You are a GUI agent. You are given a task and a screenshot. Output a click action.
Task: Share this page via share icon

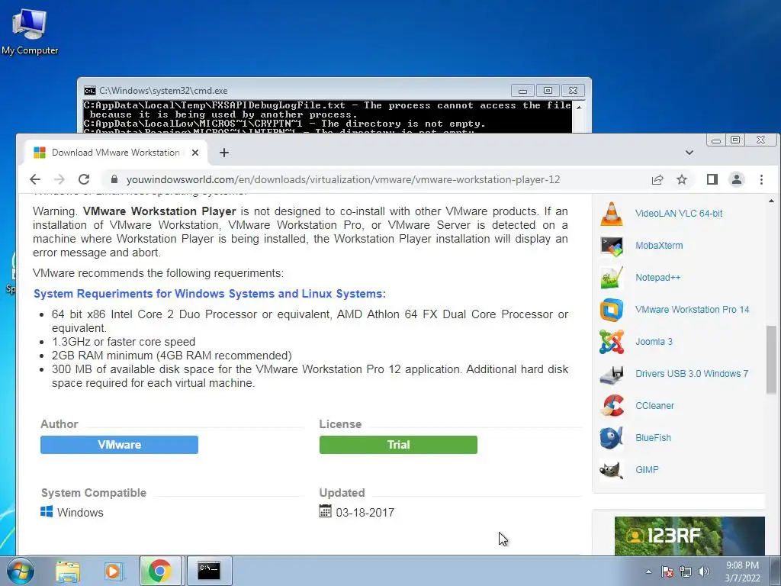657,179
